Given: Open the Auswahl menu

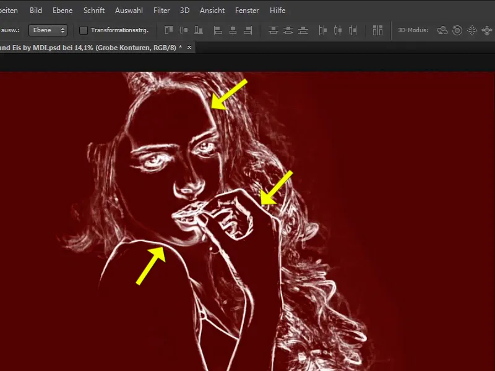Looking at the screenshot, I should click(129, 11).
